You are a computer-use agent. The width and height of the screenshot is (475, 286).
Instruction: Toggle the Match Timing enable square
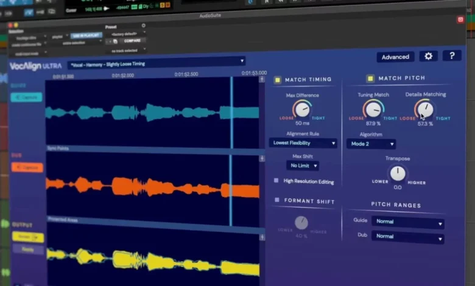[x=277, y=80]
